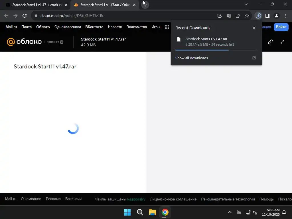The image size is (292, 219).
Task: Open network status tray icon
Action: pos(248,212)
